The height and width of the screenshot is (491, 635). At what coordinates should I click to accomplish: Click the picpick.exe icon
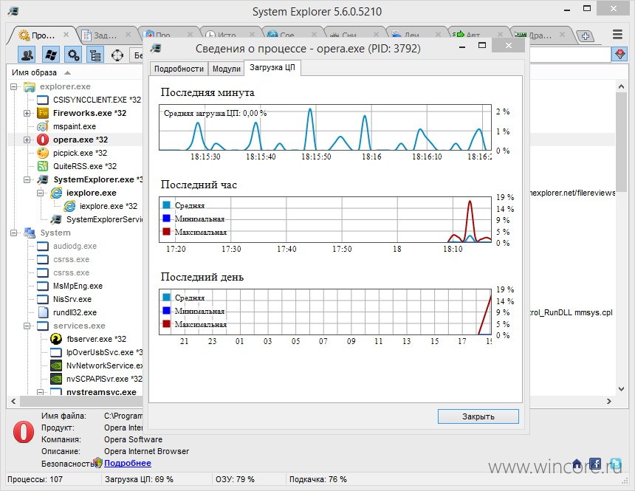43,153
